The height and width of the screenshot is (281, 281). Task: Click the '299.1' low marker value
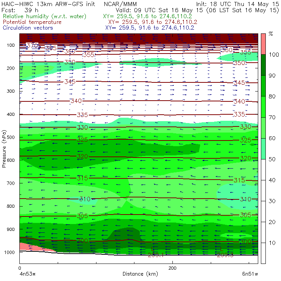click(x=156, y=255)
